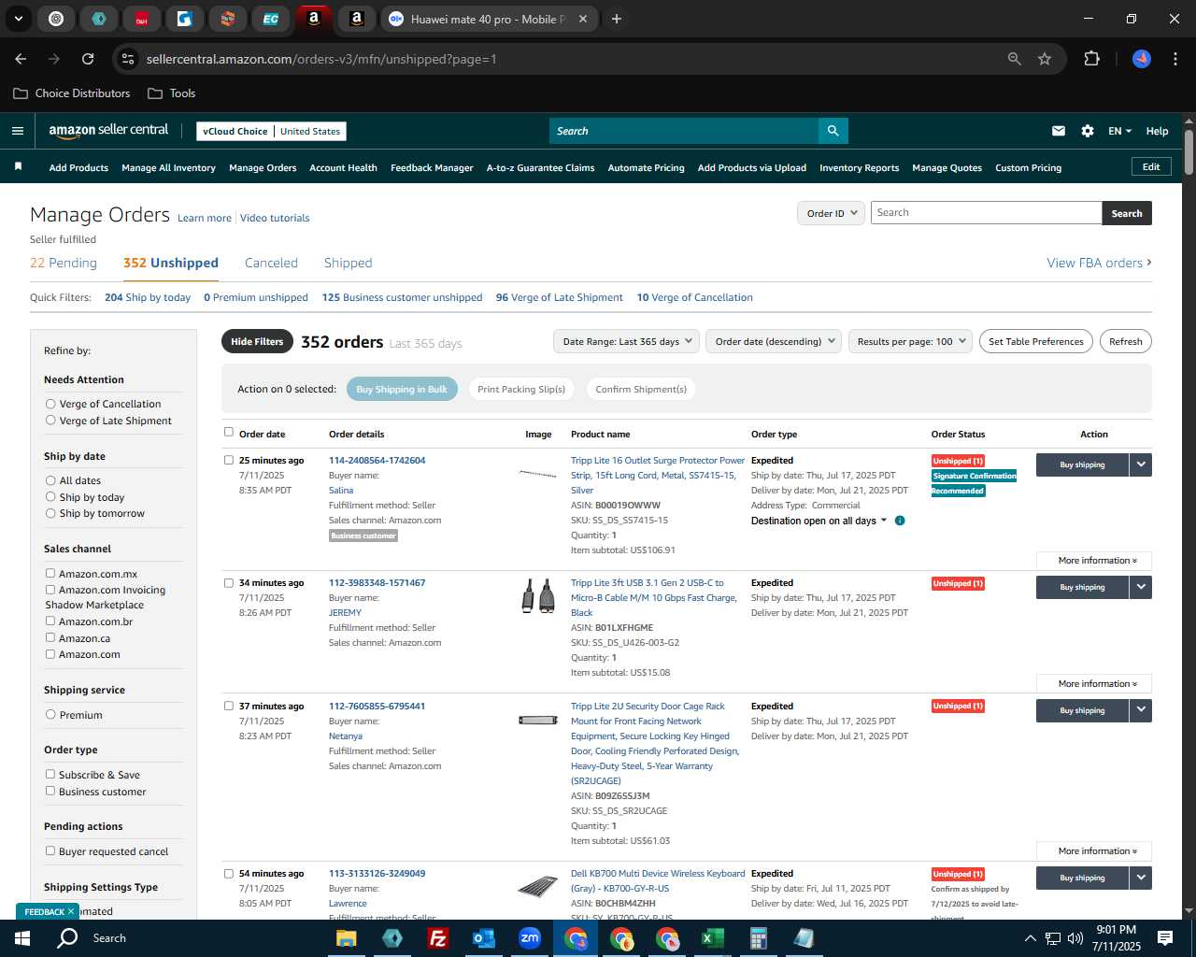
Task: Tick the checkbox for order 112-3983348-1571467
Action: [229, 582]
